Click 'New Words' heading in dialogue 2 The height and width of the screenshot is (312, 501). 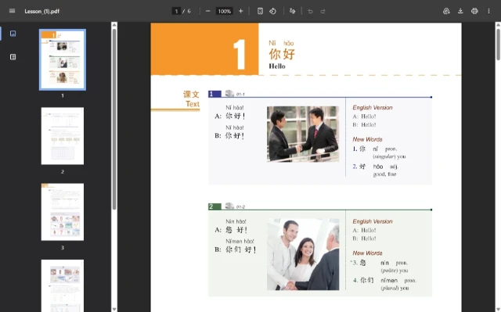click(x=367, y=253)
